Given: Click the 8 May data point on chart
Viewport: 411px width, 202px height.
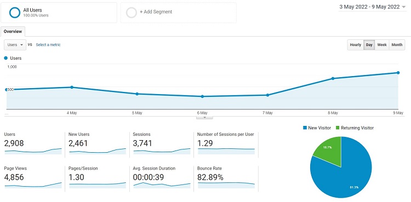Looking at the screenshot, I should click(333, 78).
